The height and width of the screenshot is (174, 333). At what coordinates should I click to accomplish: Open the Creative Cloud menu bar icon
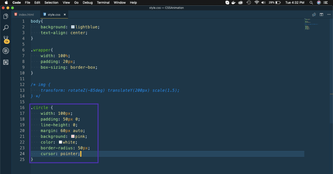coord(240,3)
